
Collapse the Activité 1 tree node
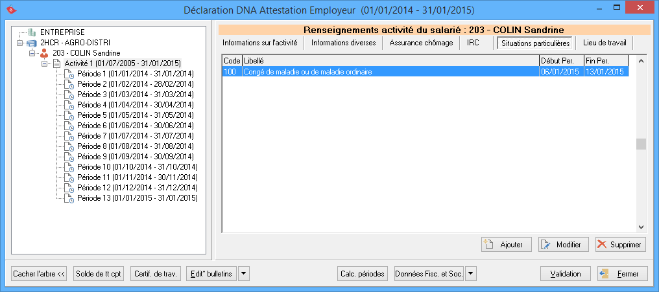[44, 63]
